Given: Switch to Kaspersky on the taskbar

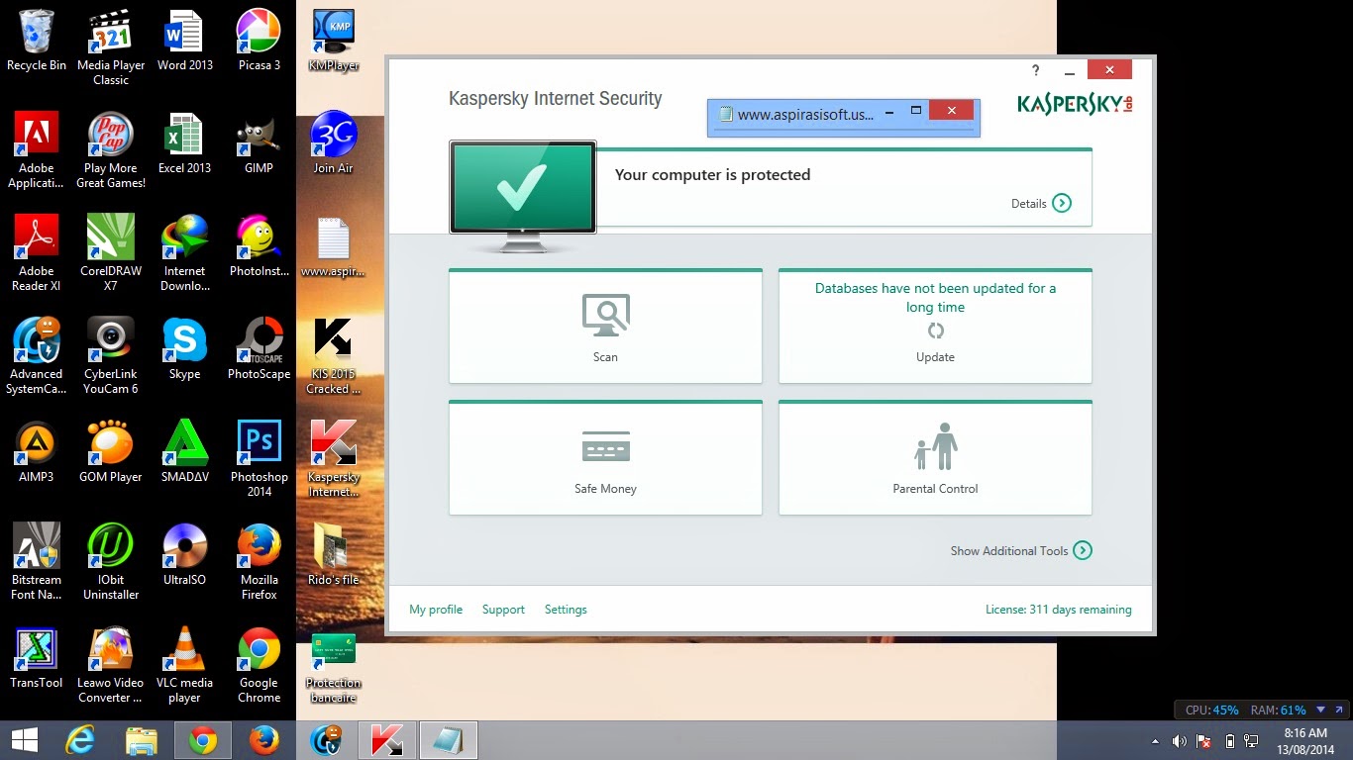Looking at the screenshot, I should click(387, 740).
